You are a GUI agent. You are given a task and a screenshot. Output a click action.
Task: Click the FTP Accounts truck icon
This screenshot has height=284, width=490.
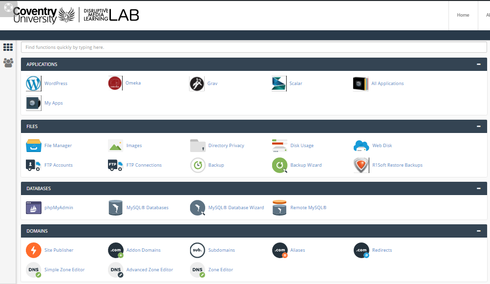33,165
